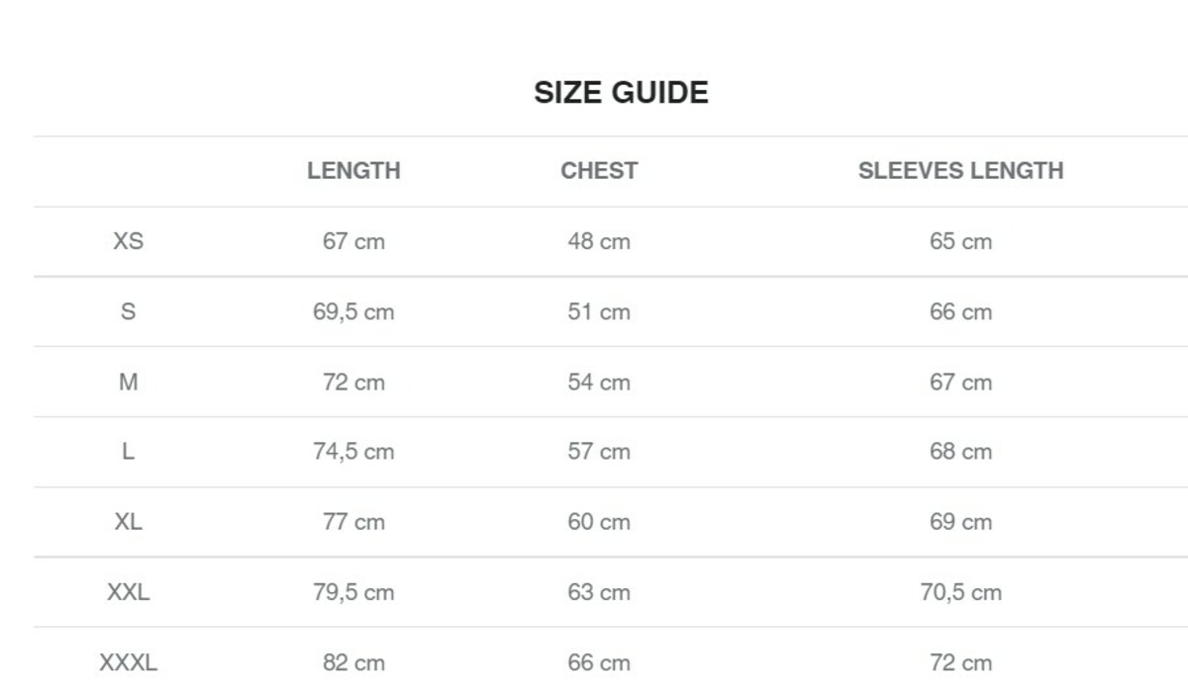1188x694 pixels.
Task: Click the 67 cm length value
Action: click(353, 241)
